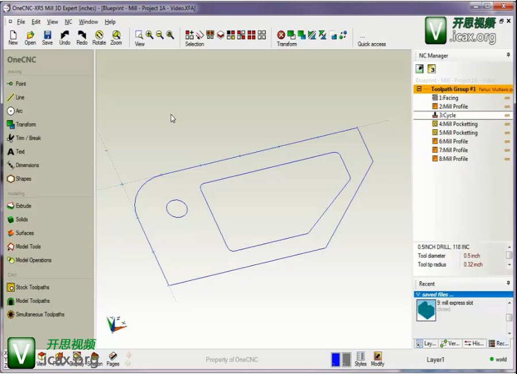
Task: Open the File menu
Action: pos(21,22)
